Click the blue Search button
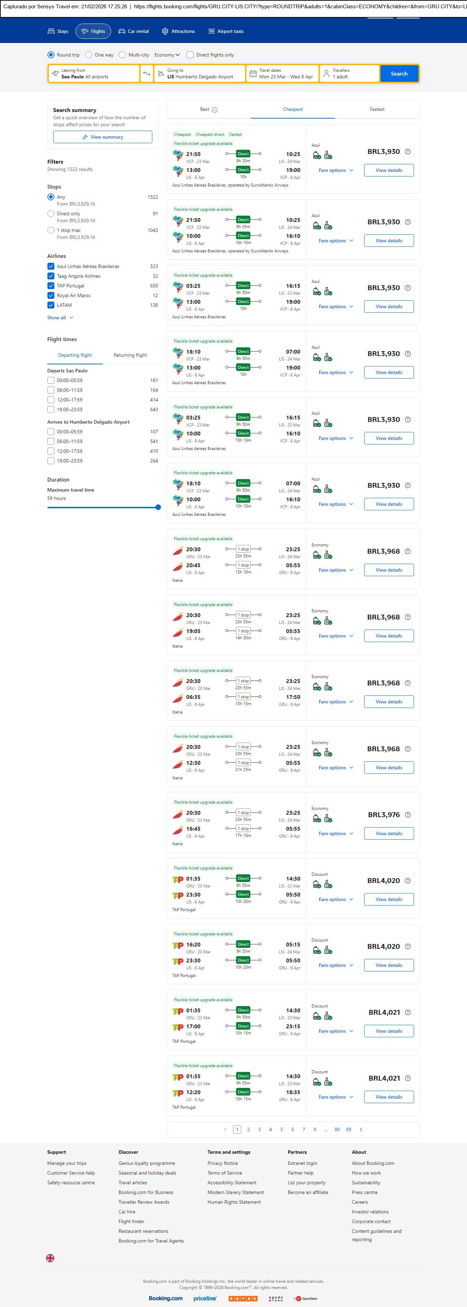This screenshot has height=1307, width=467. pos(398,73)
